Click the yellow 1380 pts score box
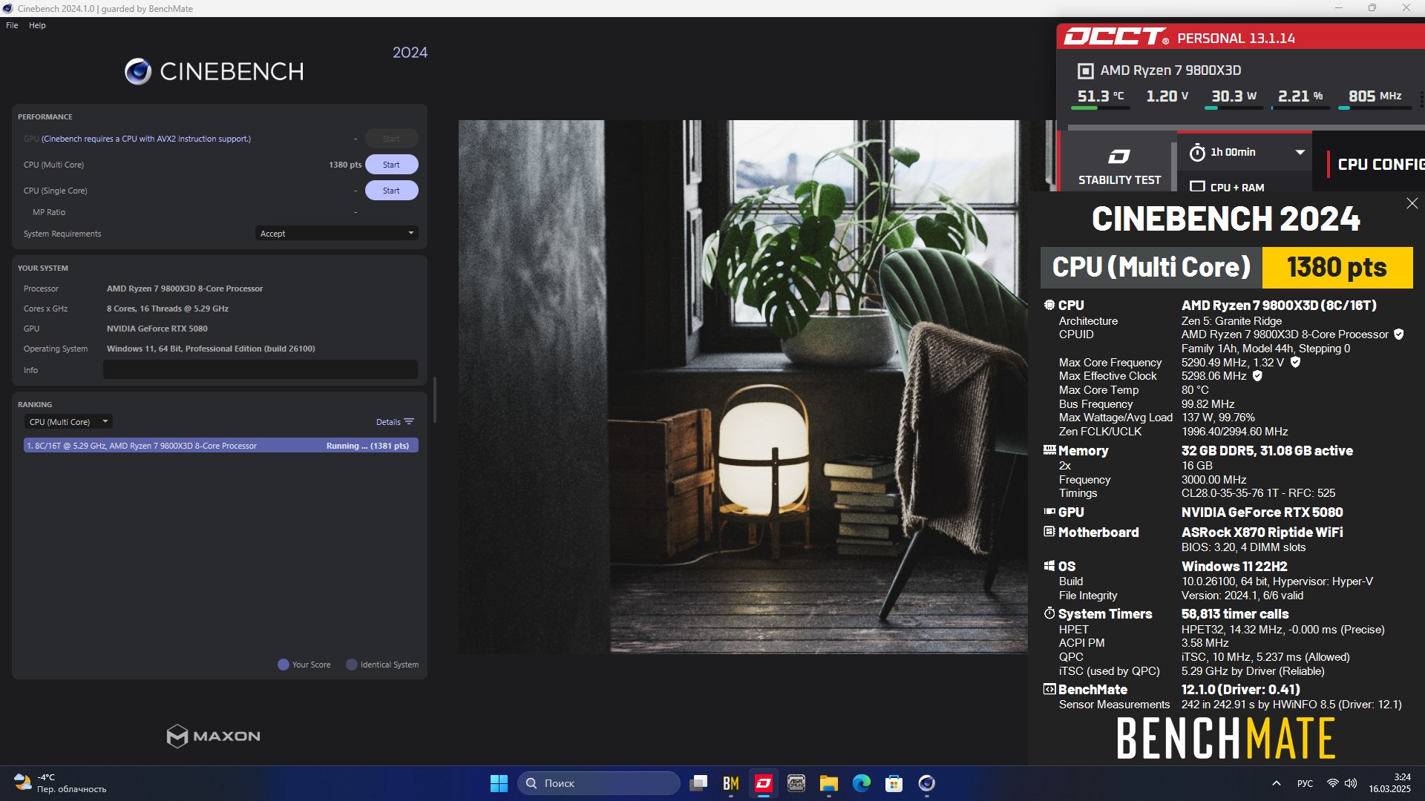Image resolution: width=1425 pixels, height=801 pixels. [1337, 267]
